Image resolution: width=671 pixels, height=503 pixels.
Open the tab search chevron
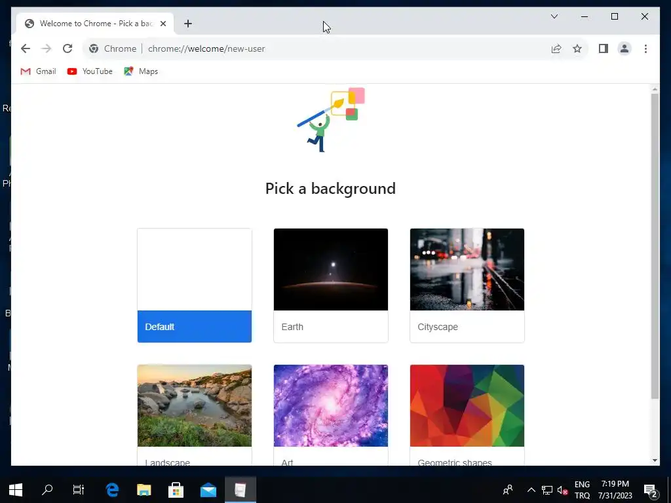tap(554, 16)
